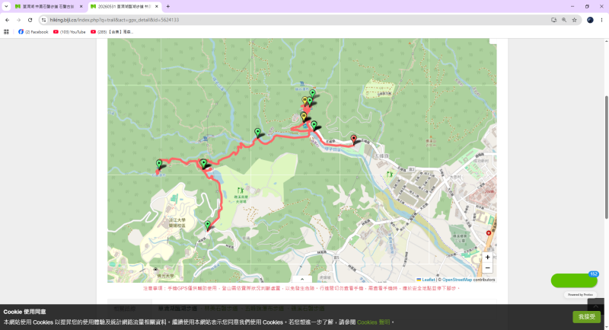
Task: Open the Facebook bookmark
Action: (x=33, y=32)
